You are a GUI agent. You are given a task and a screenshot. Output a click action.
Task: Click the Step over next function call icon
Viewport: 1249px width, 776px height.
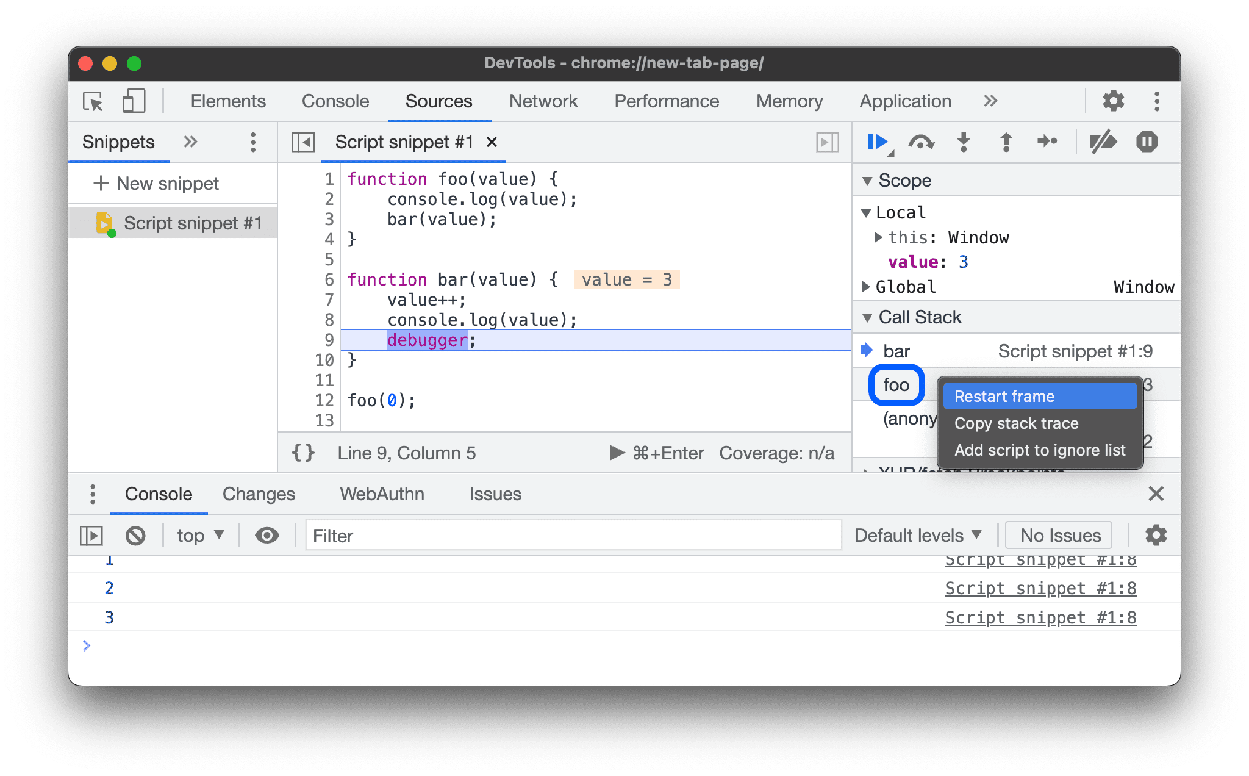919,143
